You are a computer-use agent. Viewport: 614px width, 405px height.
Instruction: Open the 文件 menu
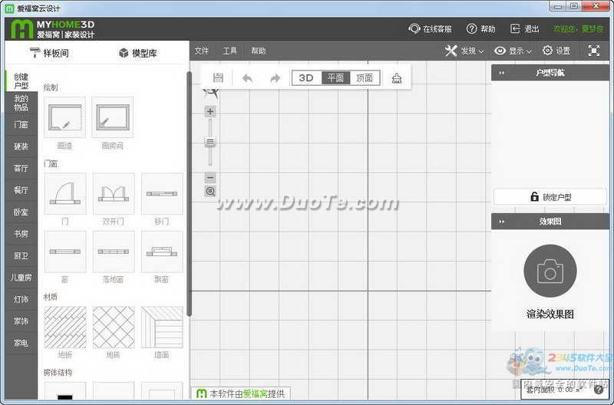(x=202, y=51)
